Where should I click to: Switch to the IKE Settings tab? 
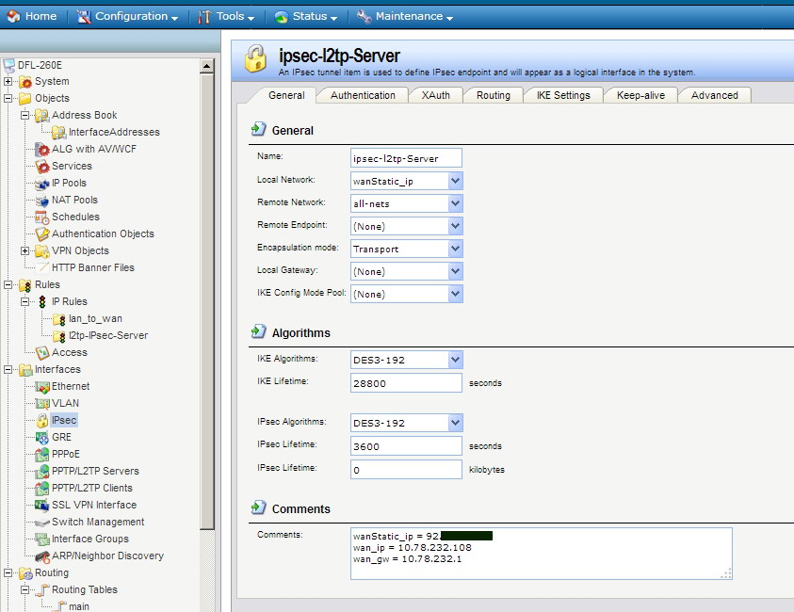coord(562,95)
